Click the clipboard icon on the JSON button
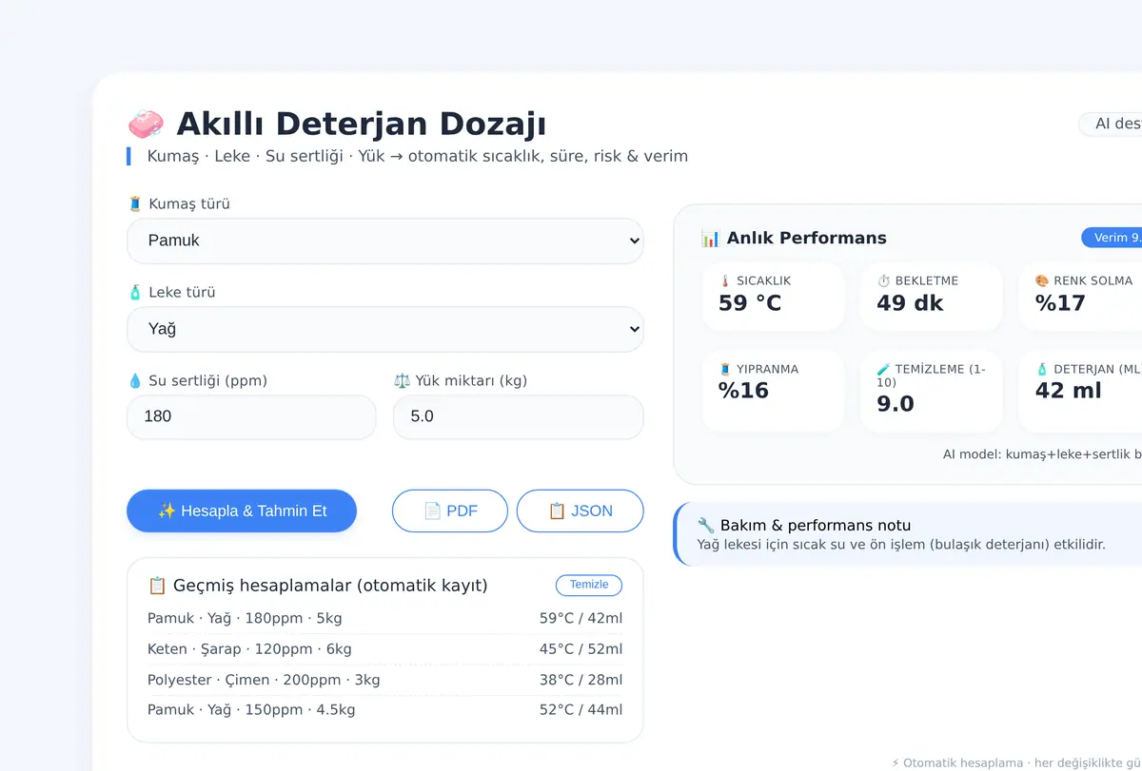The width and height of the screenshot is (1142, 771). coord(557,511)
